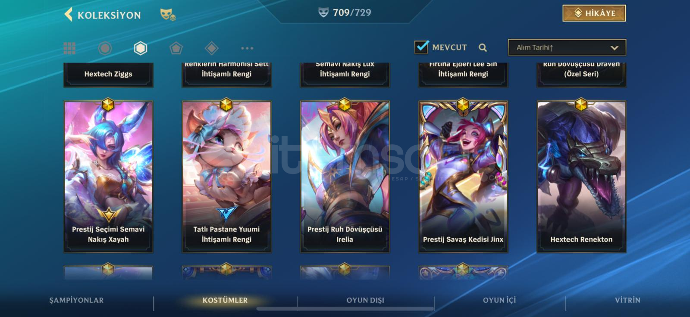Image resolution: width=690 pixels, height=317 pixels.
Task: Open Tatlı Pastane Yuumi skin card
Action: 226,177
